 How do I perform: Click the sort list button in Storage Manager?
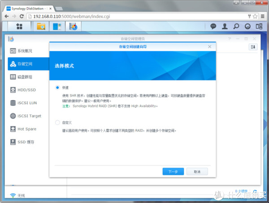253,47
